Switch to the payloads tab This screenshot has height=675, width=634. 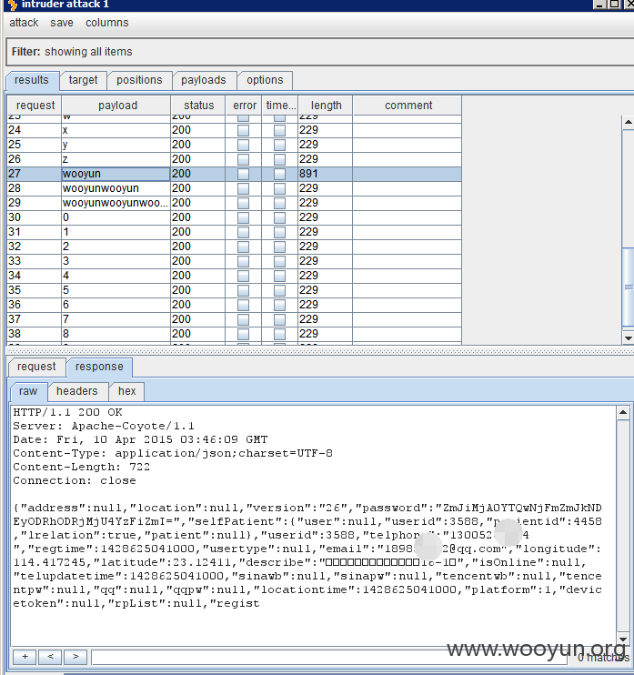tap(204, 80)
